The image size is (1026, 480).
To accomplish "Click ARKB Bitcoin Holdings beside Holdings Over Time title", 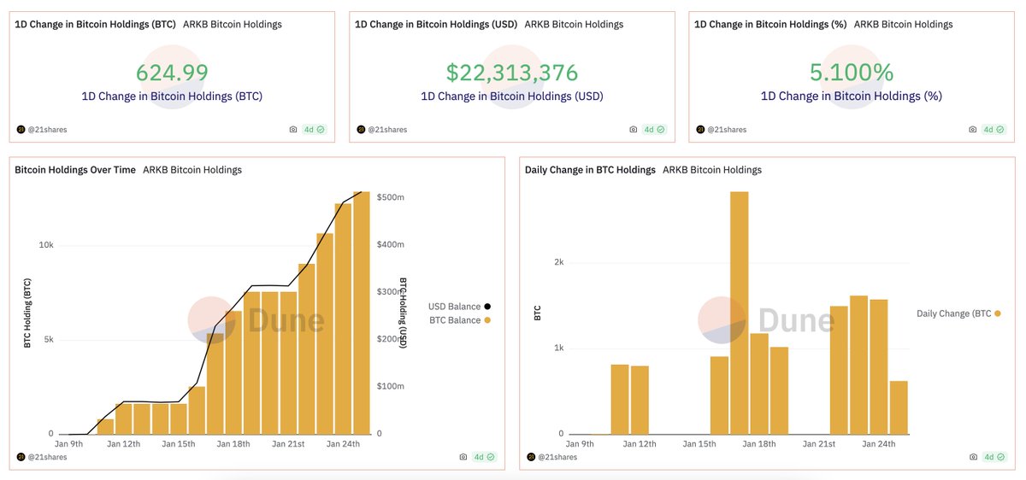I will 192,170.
